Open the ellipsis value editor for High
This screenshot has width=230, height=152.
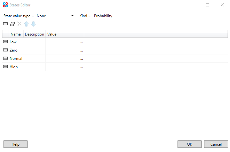82,67
